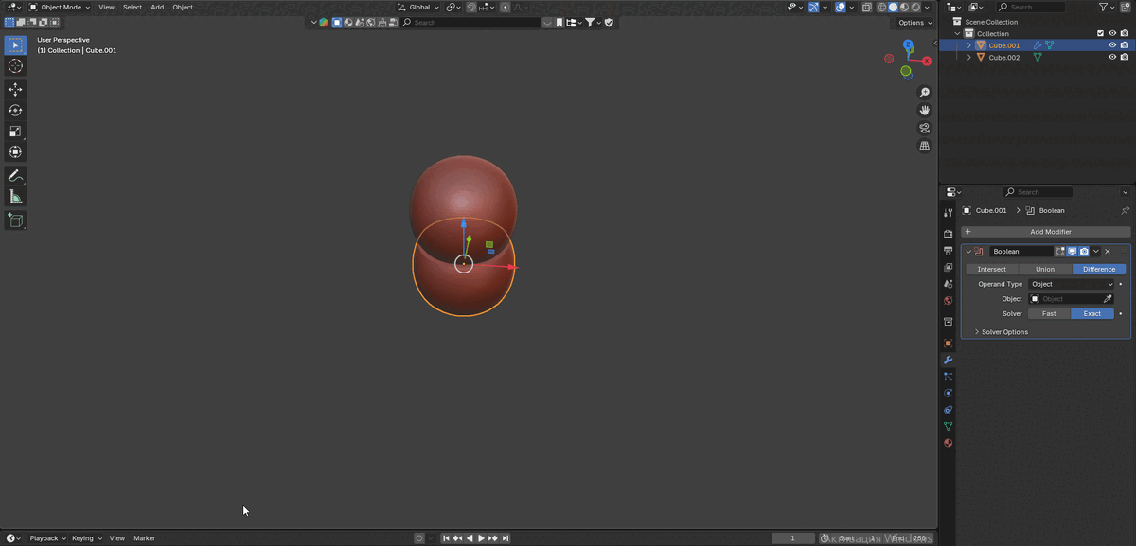Expand Cube.002 in outliner
This screenshot has width=1136, height=546.
click(968, 57)
